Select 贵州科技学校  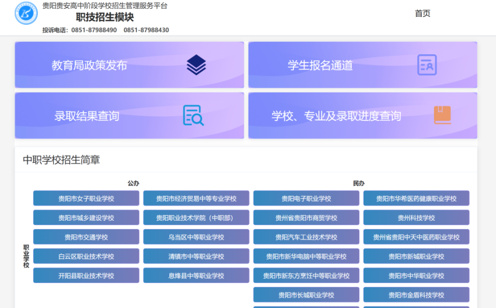pos(416,218)
